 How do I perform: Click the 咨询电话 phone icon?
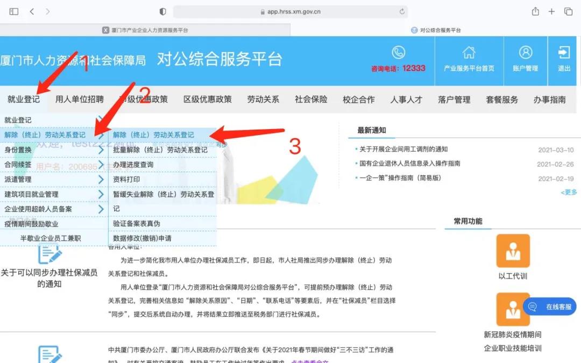[x=398, y=52]
